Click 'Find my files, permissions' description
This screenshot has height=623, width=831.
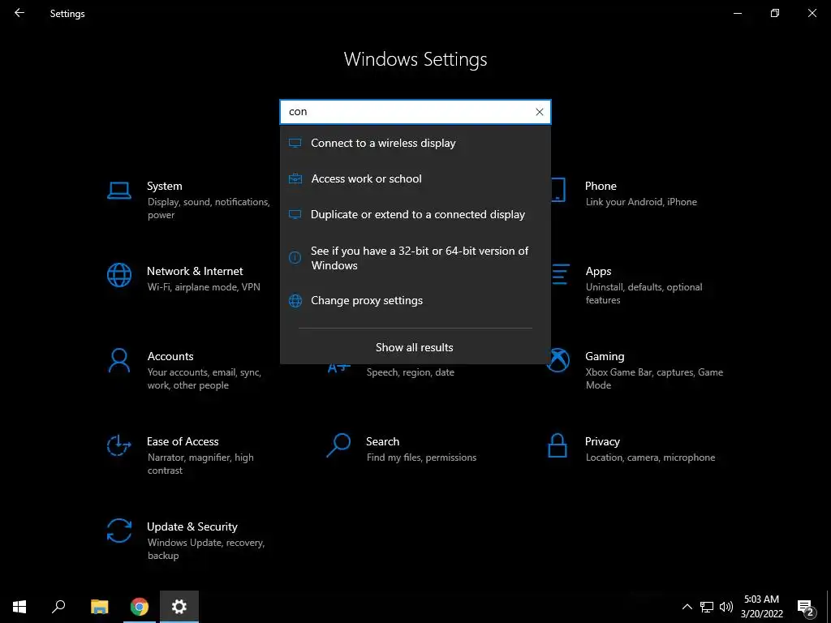click(421, 458)
